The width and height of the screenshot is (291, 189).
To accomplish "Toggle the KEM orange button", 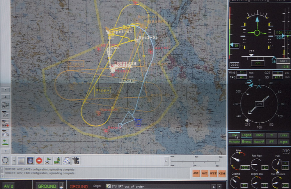I will [x=222, y=173].
